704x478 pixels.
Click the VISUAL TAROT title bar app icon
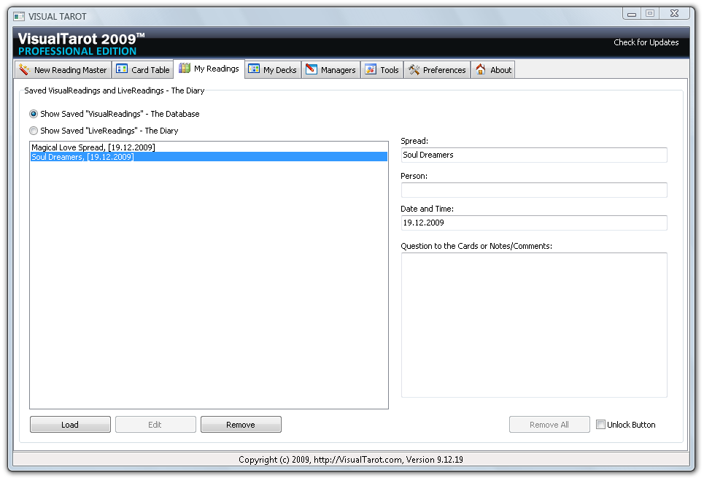pyautogui.click(x=19, y=17)
